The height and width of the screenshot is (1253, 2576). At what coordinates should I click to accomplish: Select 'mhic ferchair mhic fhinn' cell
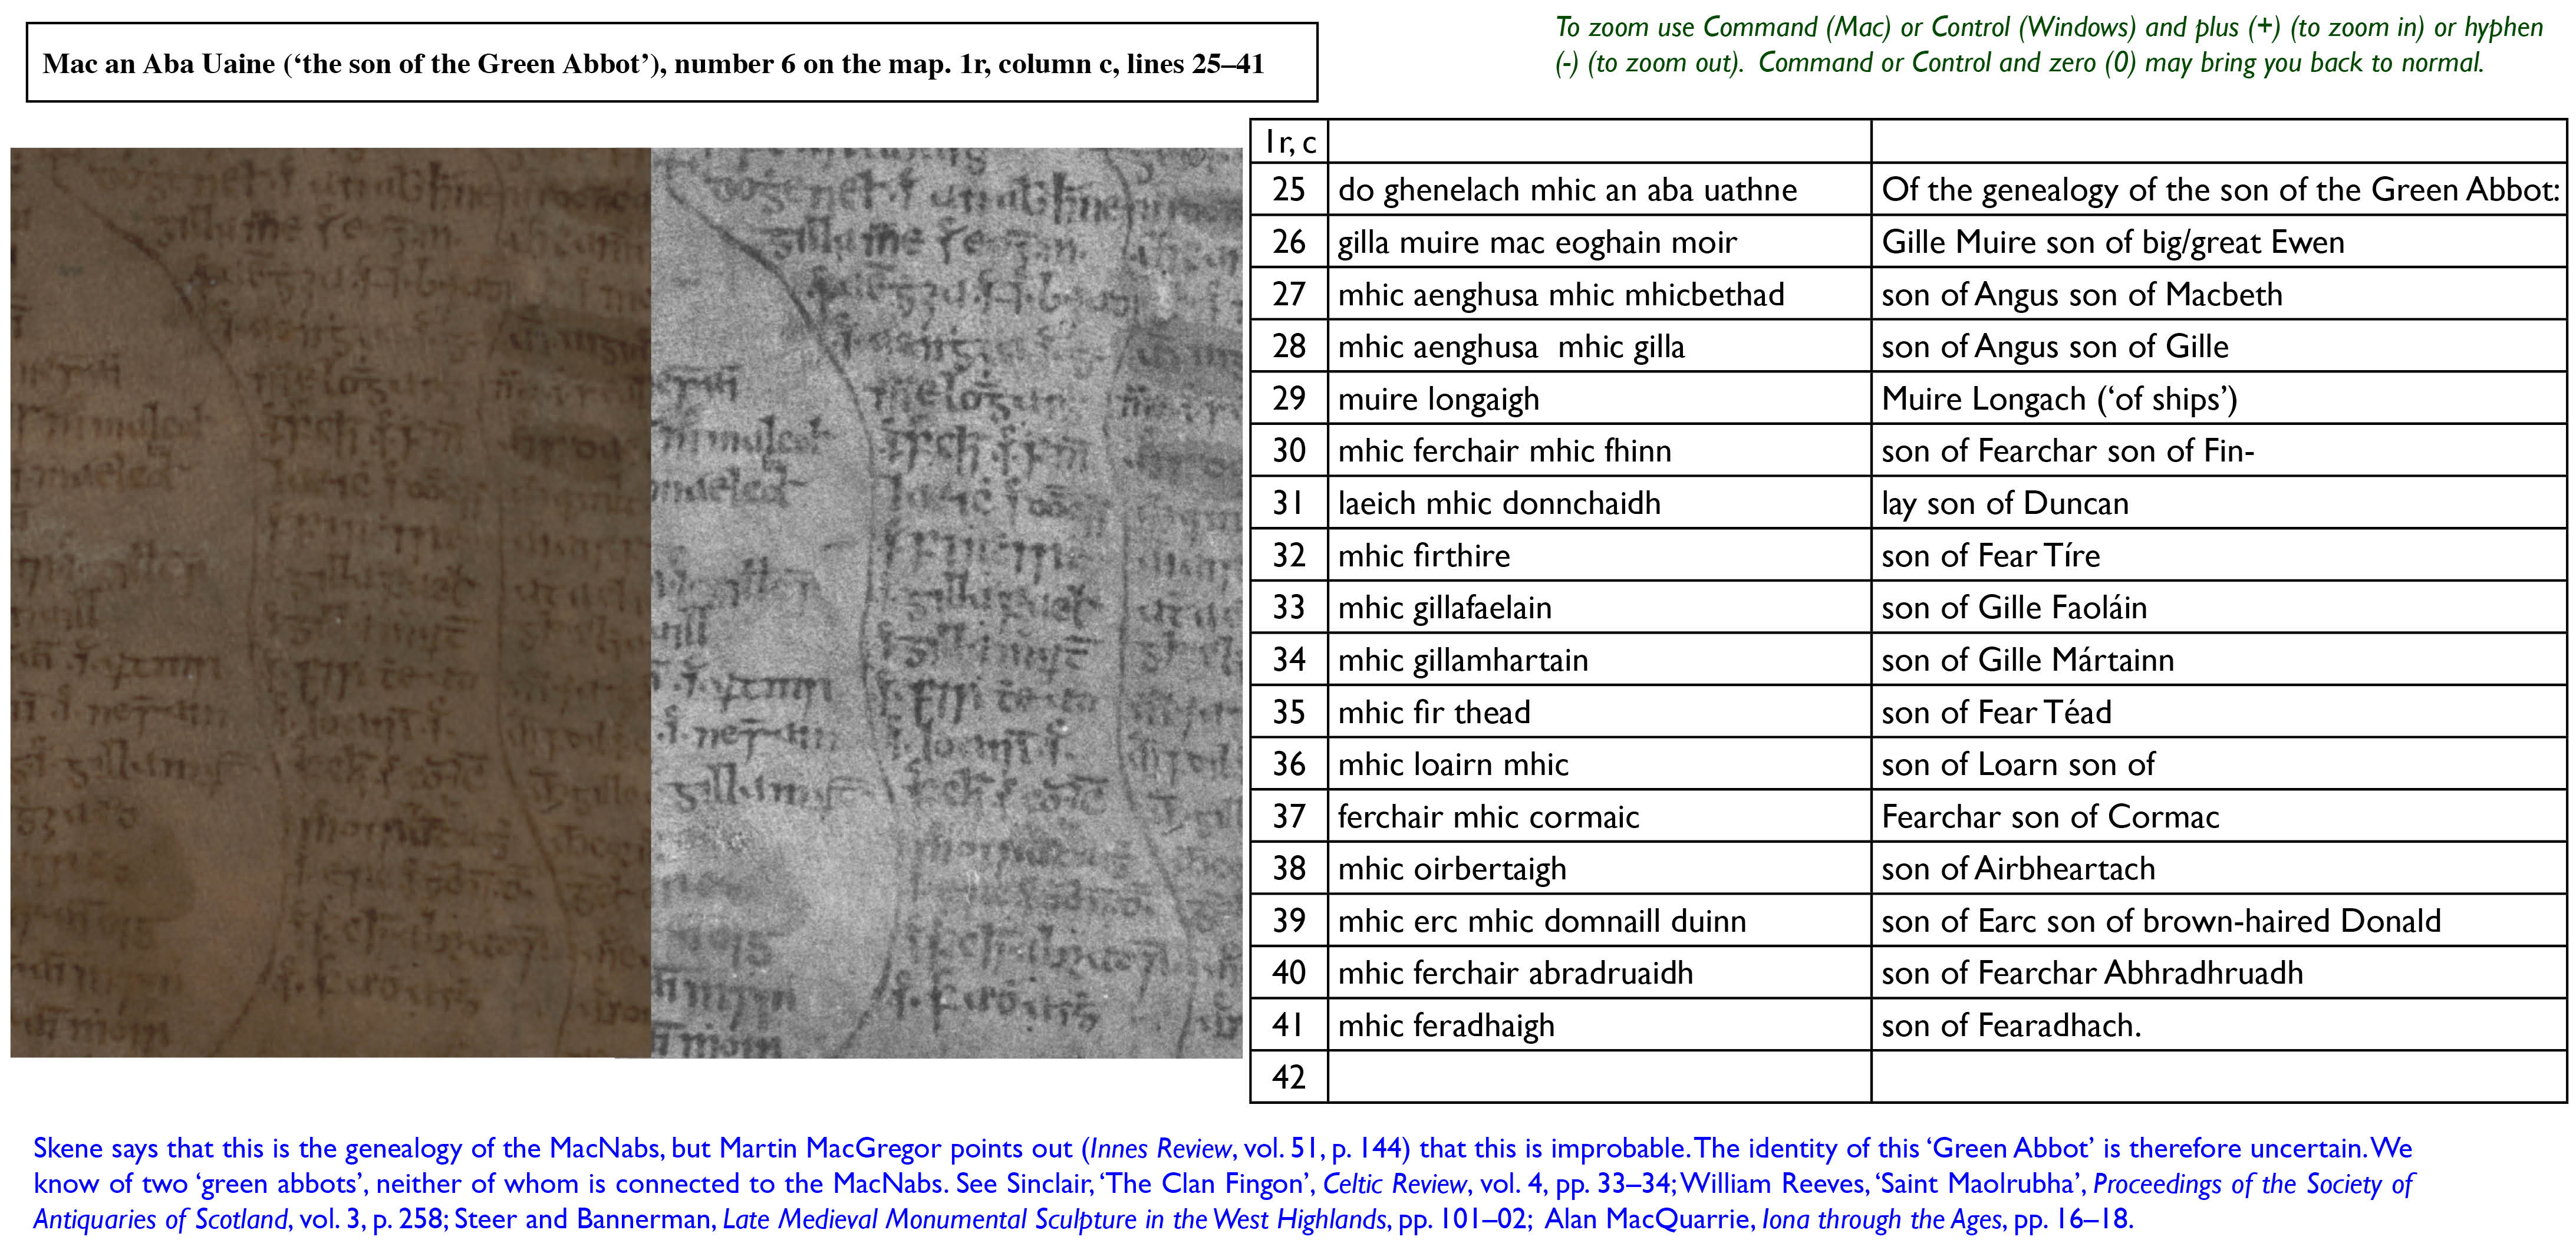[x=1599, y=450]
